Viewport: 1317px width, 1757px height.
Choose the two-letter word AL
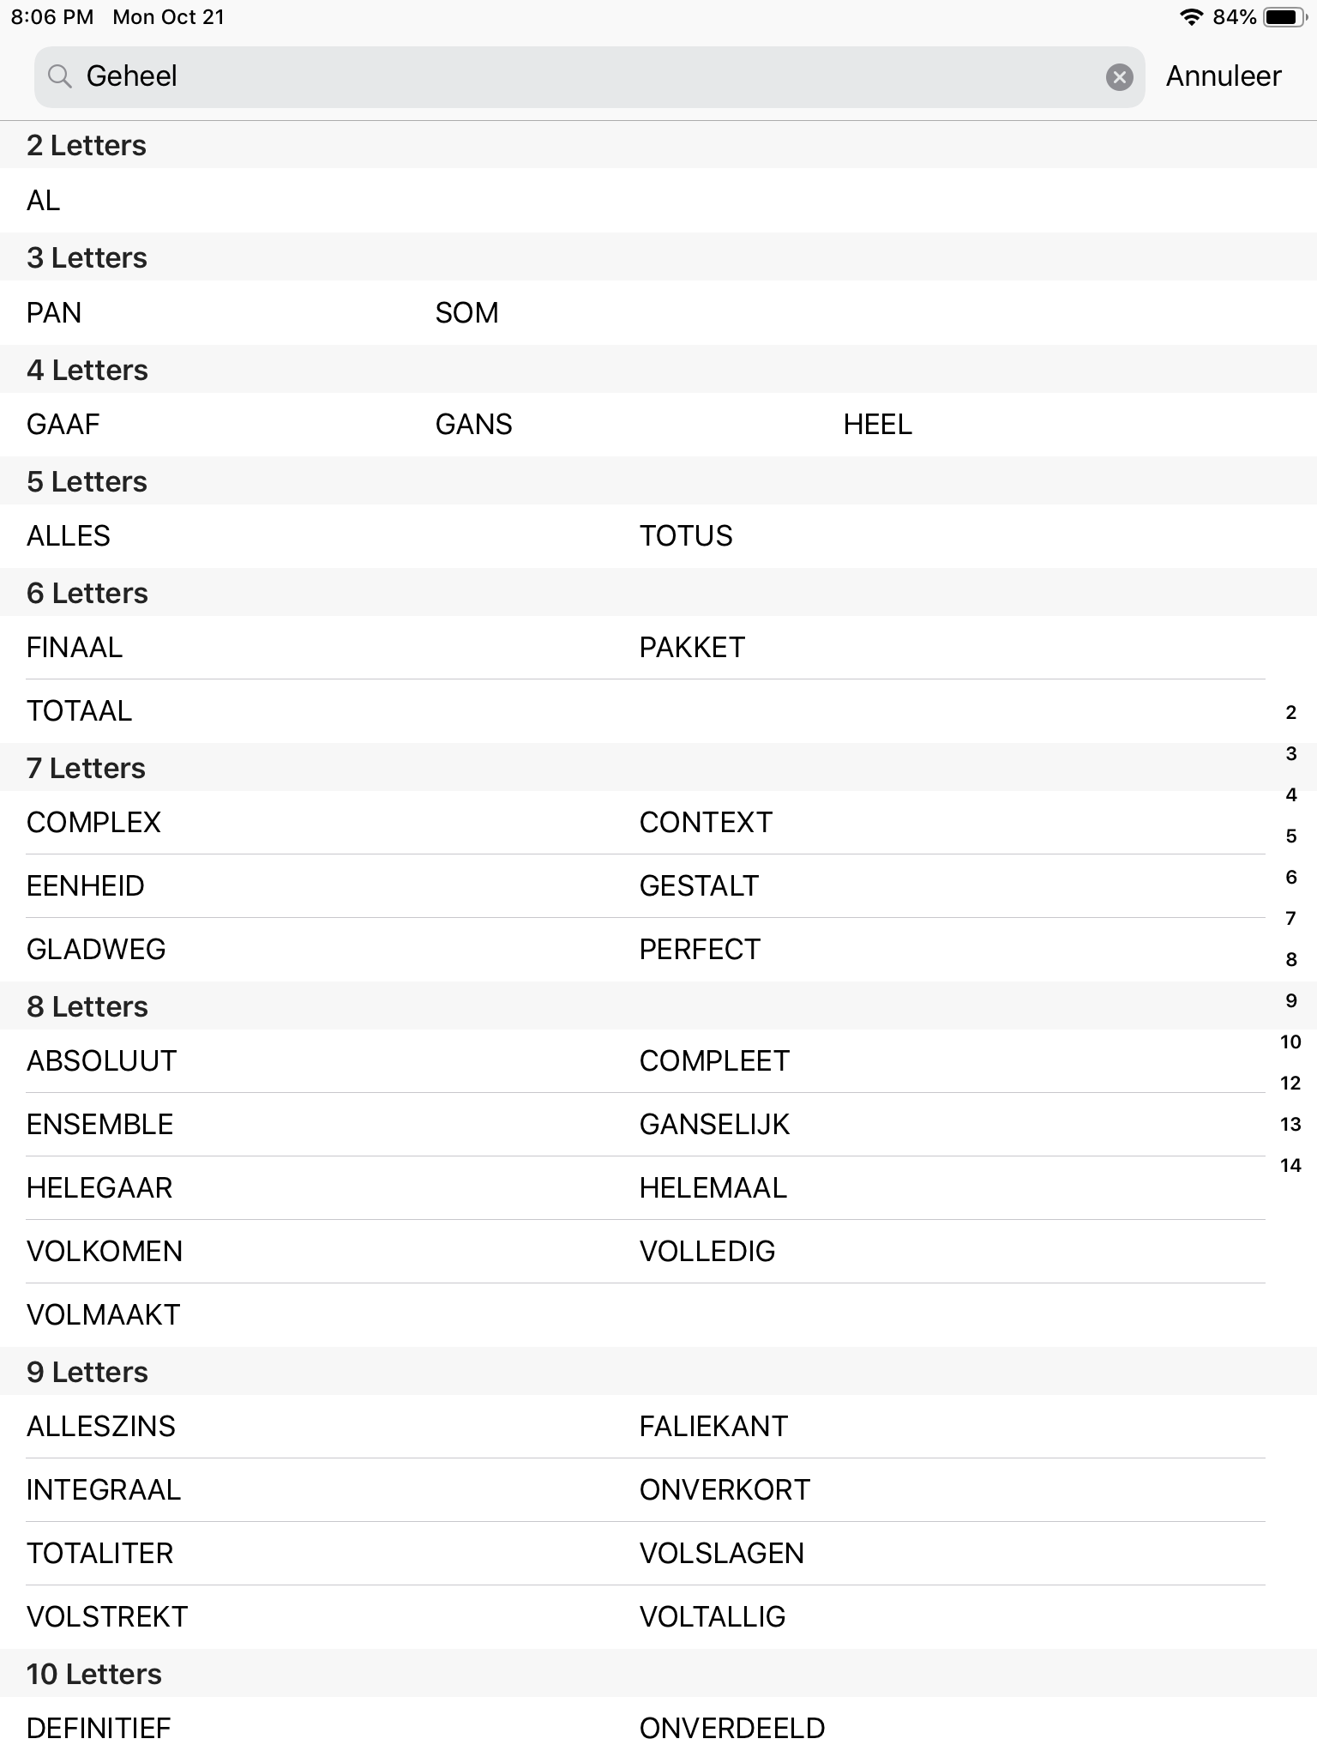pyautogui.click(x=43, y=201)
